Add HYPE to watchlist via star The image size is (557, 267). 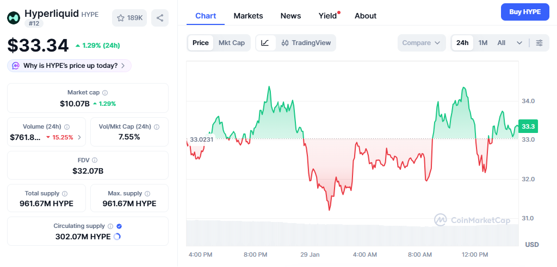[x=121, y=18]
